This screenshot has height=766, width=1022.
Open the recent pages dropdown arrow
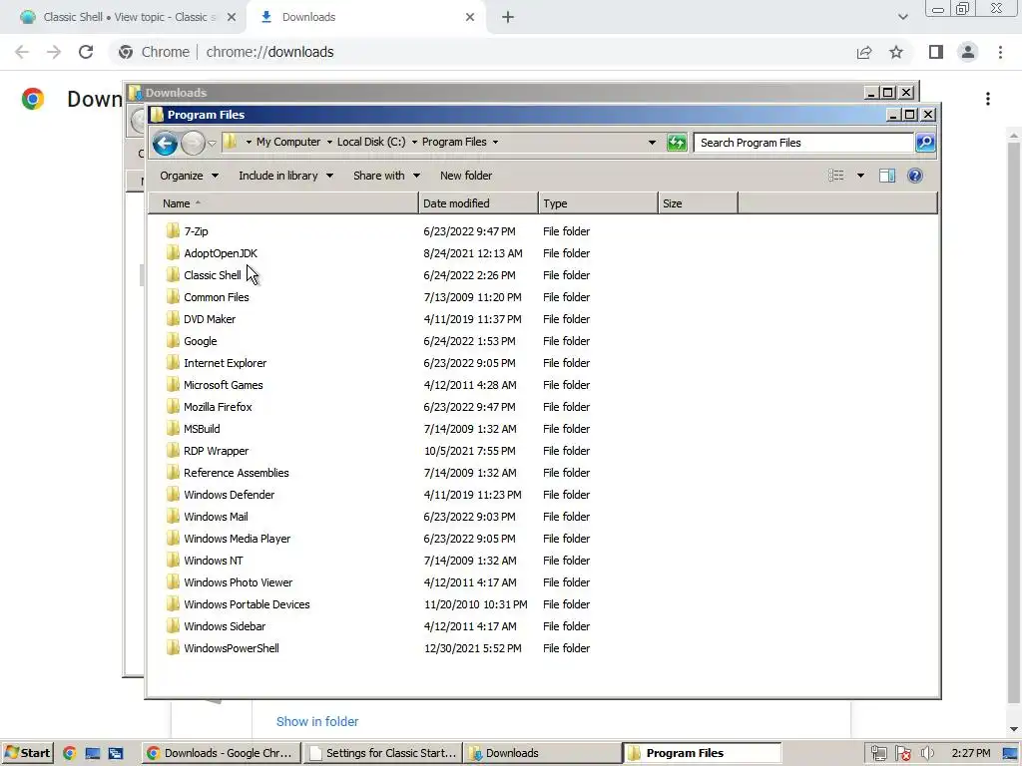[212, 144]
